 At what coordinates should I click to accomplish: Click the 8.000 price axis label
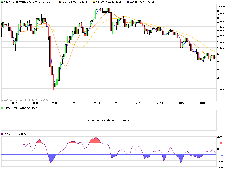[x=221, y=22]
